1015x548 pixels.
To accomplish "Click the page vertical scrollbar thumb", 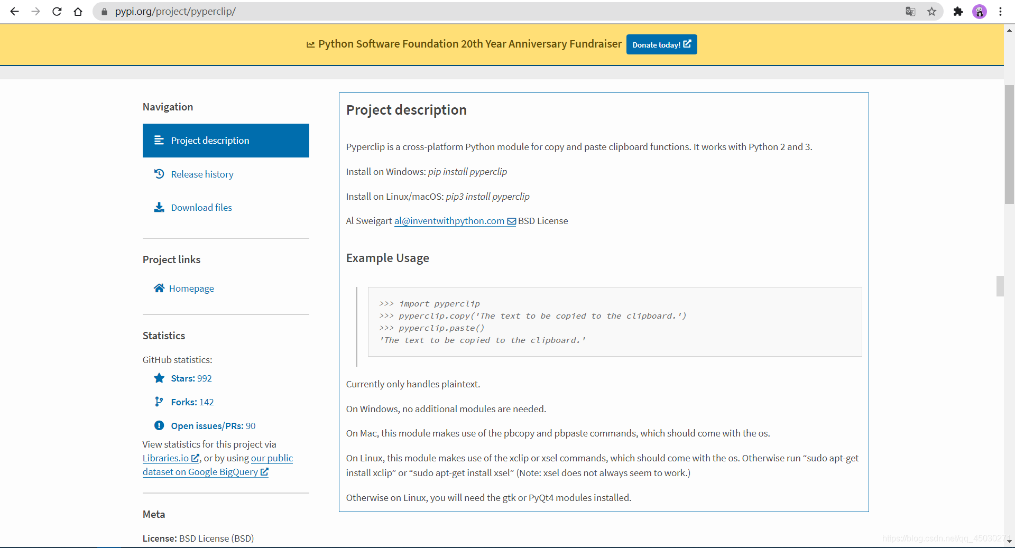I will click(1009, 143).
